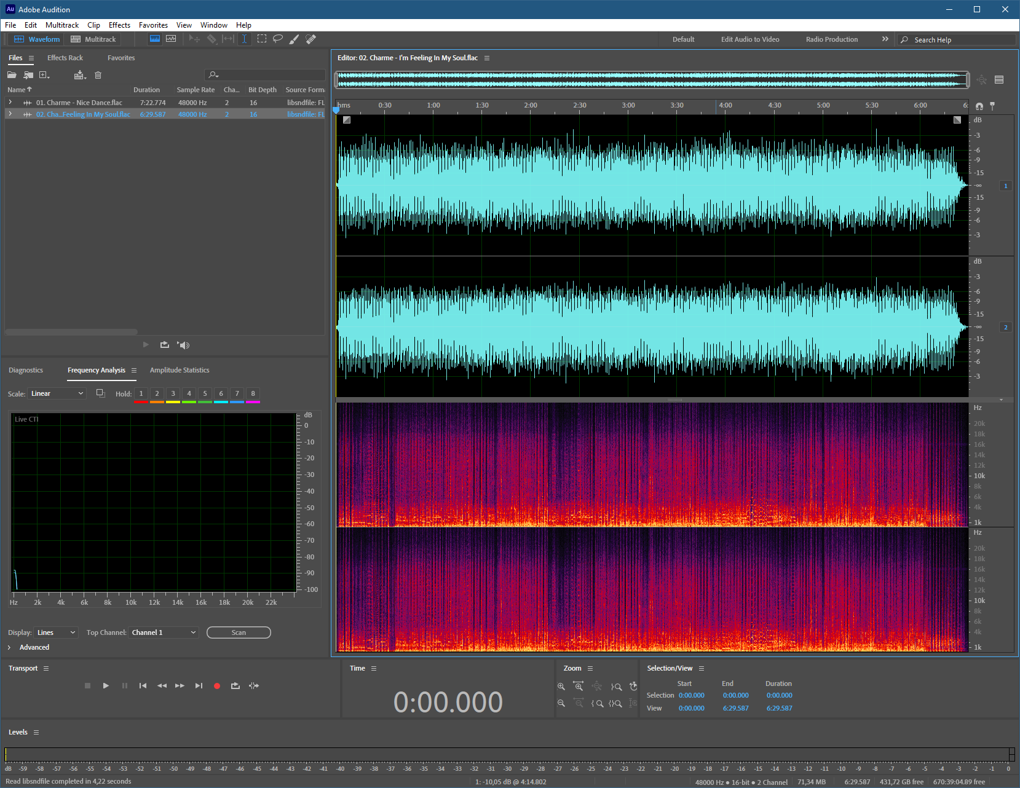Image resolution: width=1020 pixels, height=788 pixels.
Task: Open the Display Lines dropdown
Action: click(57, 632)
